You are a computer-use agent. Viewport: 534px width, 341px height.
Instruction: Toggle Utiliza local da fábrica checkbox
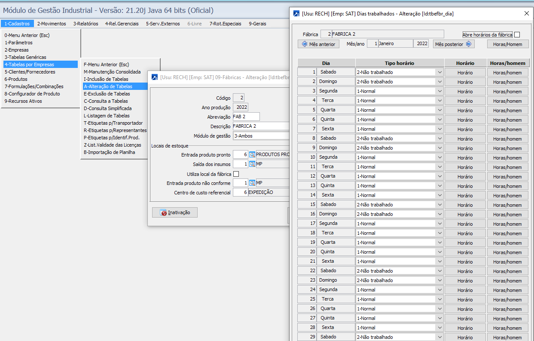236,174
